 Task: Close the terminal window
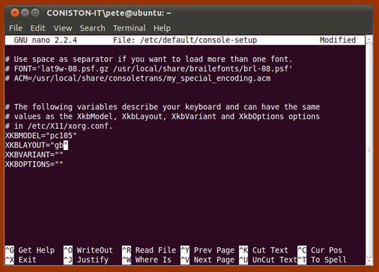pyautogui.click(x=14, y=12)
